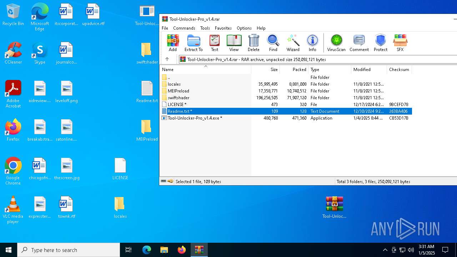Click the Extract To toolbar icon
This screenshot has width=457, height=257.
click(x=194, y=43)
